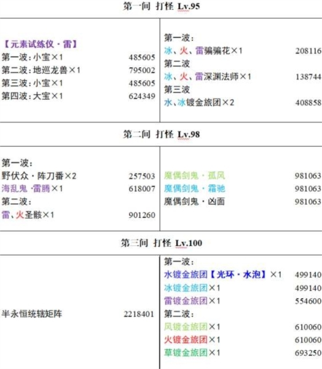Select 野伏众·阵刀番×2 row

point(39,176)
